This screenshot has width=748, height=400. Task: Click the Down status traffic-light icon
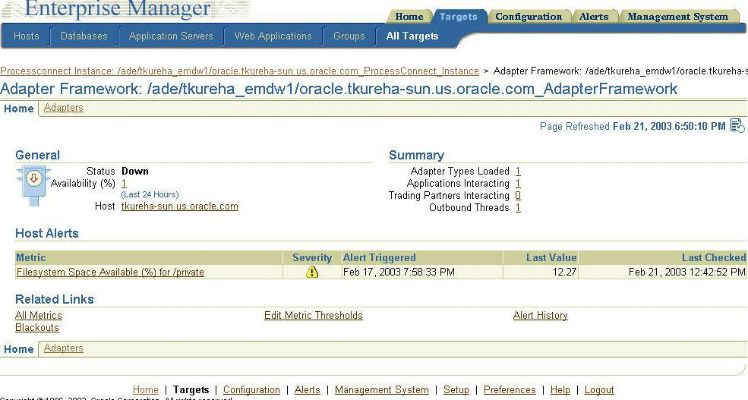coord(33,185)
